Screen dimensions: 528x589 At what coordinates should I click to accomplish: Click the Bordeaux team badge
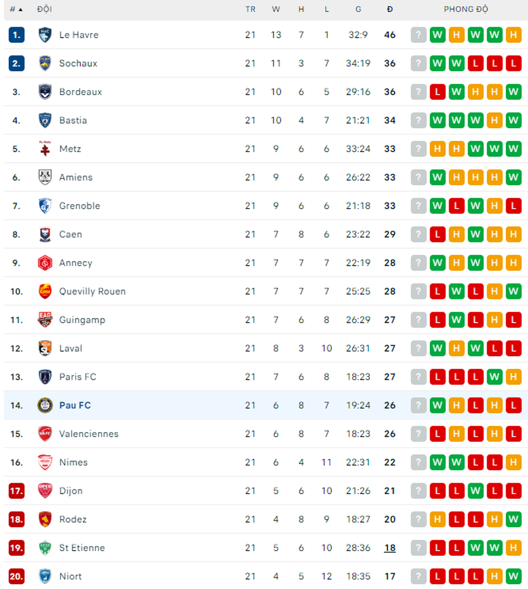tap(45, 92)
